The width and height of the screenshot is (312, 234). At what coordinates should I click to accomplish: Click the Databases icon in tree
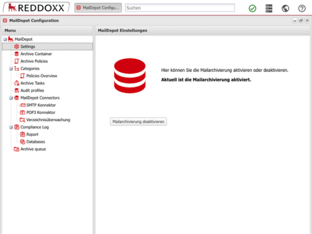tap(22, 142)
